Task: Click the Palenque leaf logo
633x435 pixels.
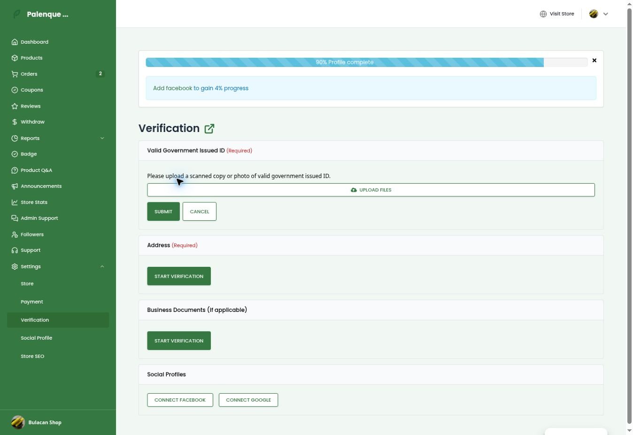Action: (x=17, y=14)
